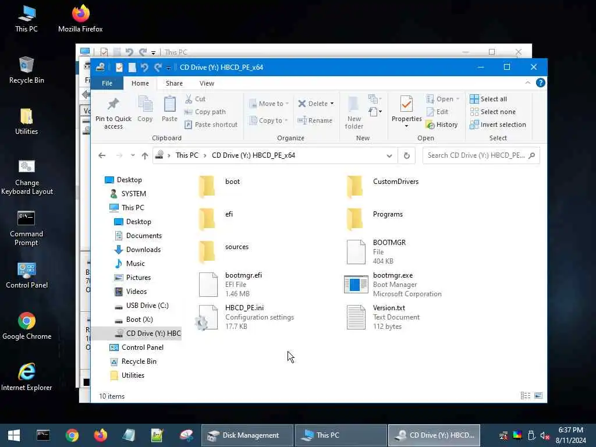596x447 pixels.
Task: Expand the Delete dropdown arrow
Action: coord(332,104)
